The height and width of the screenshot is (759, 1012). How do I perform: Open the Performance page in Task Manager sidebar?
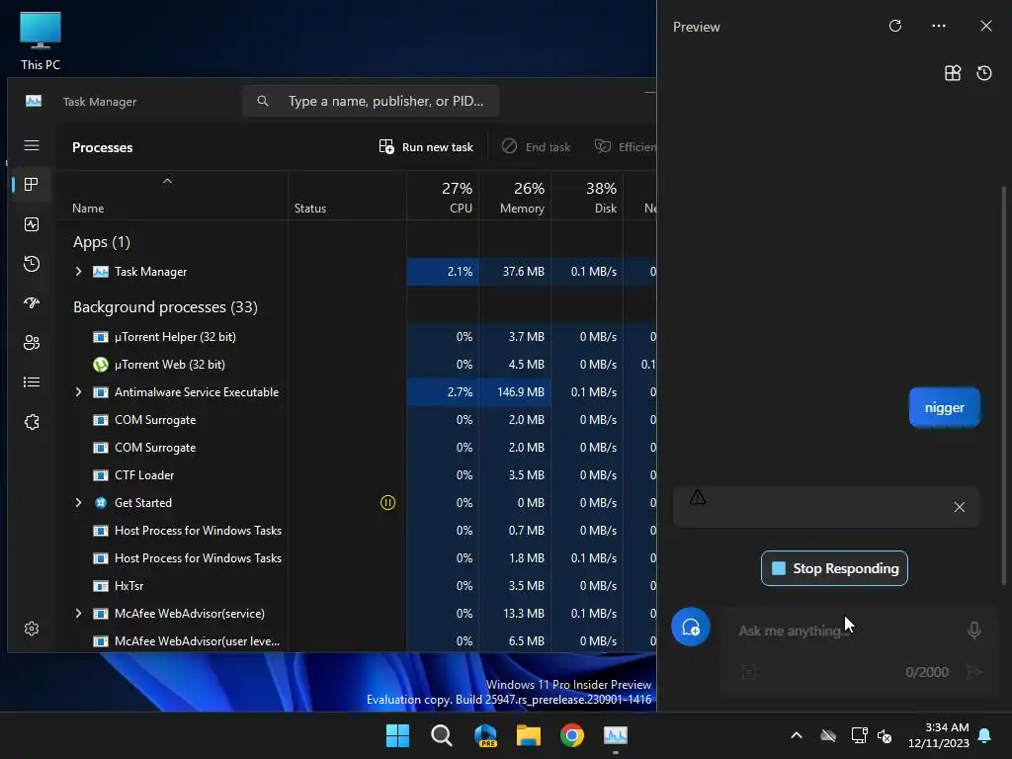31,224
